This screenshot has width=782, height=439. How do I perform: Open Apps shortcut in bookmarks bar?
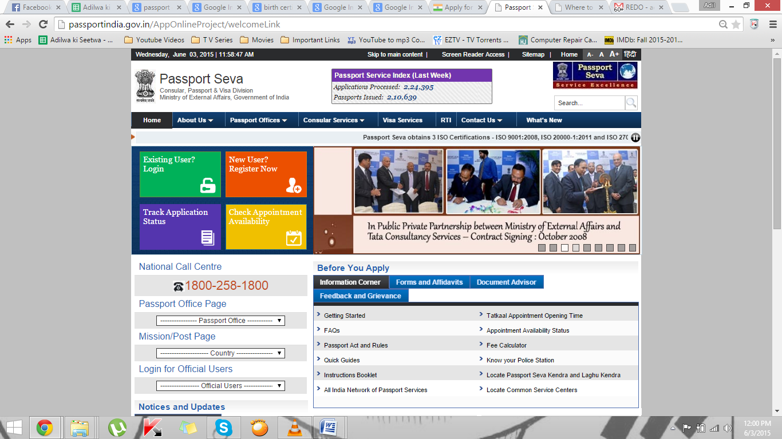point(18,40)
